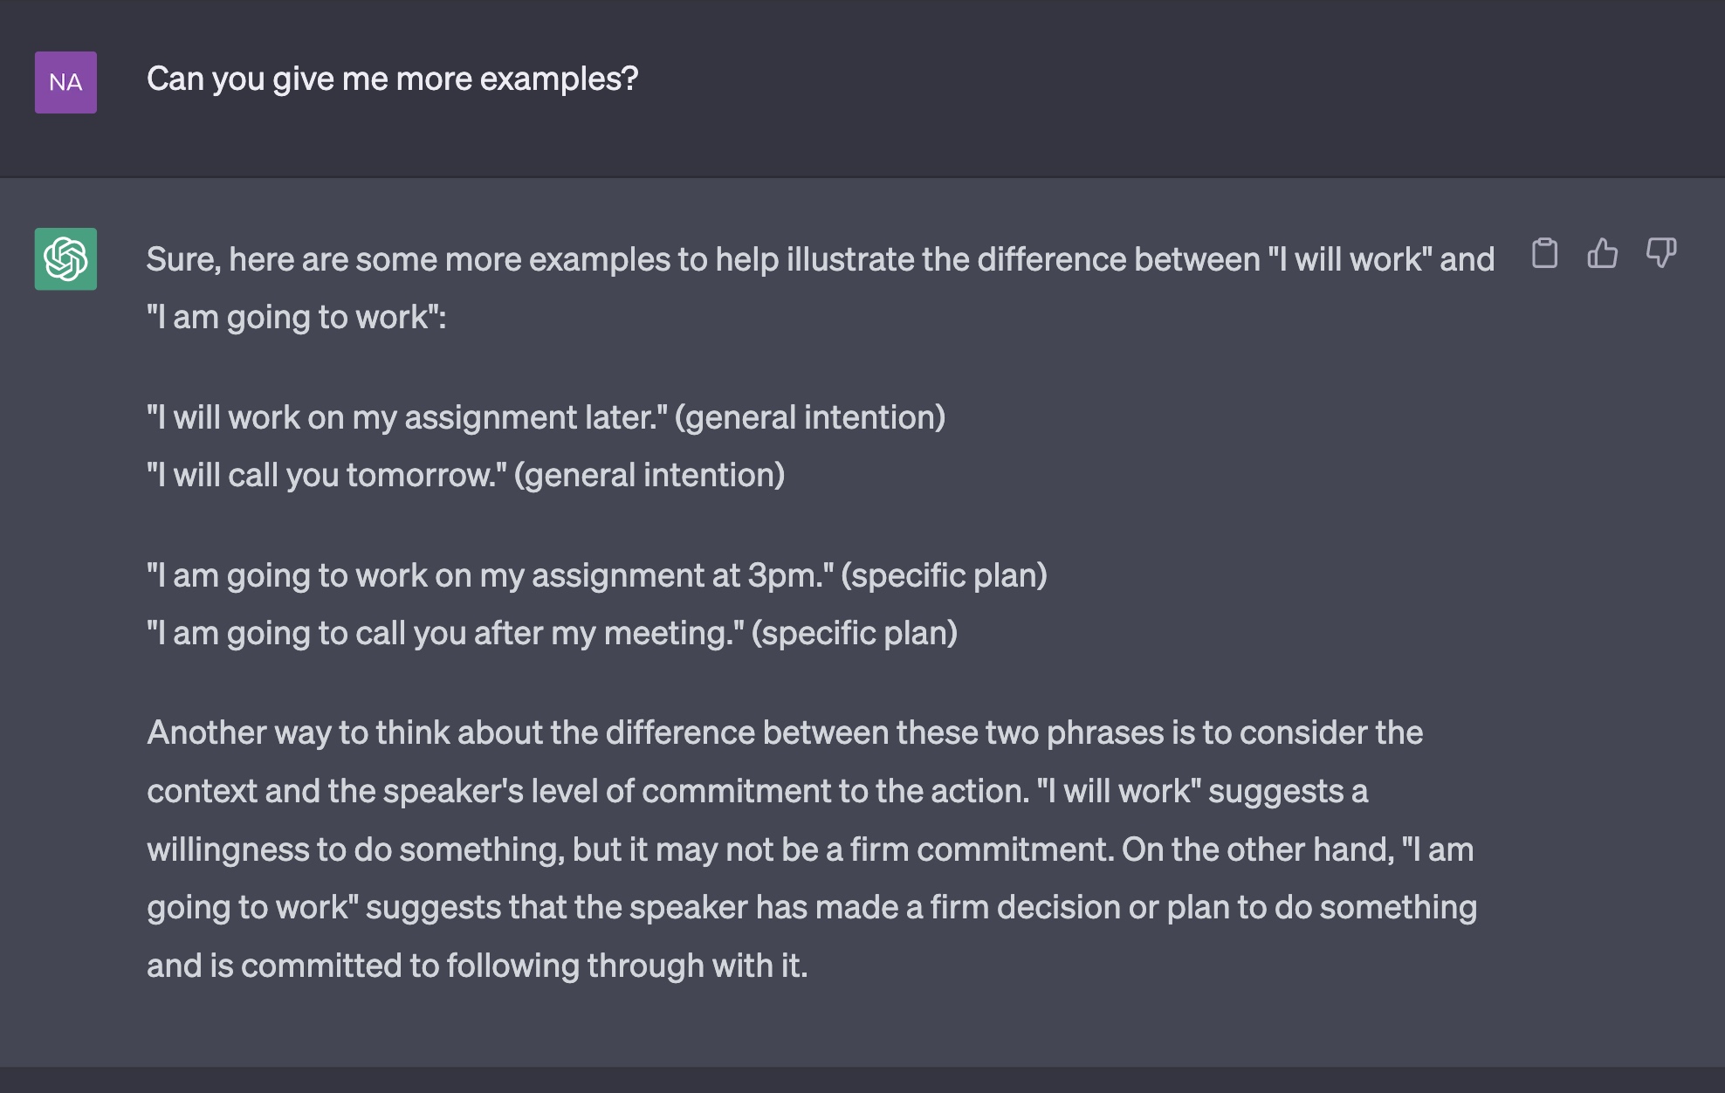Screen dimensions: 1725x1093
Task: Click the quoted text '"I am going to work":'
Action: (x=296, y=317)
